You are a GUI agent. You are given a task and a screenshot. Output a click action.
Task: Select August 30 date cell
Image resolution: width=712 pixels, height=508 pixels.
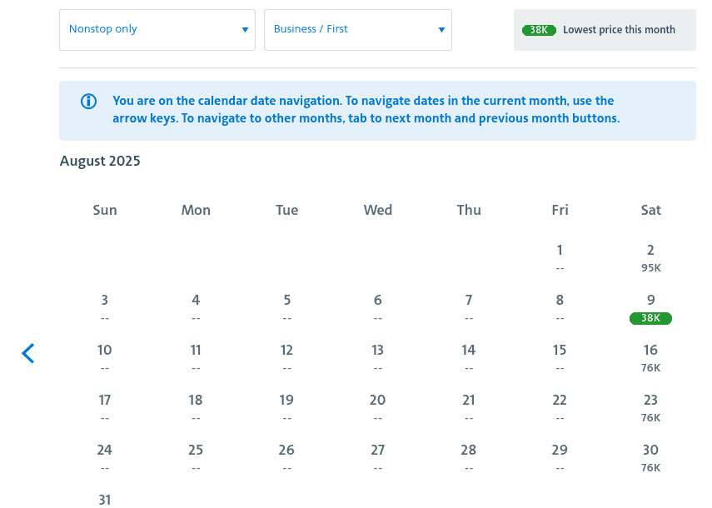click(x=650, y=457)
